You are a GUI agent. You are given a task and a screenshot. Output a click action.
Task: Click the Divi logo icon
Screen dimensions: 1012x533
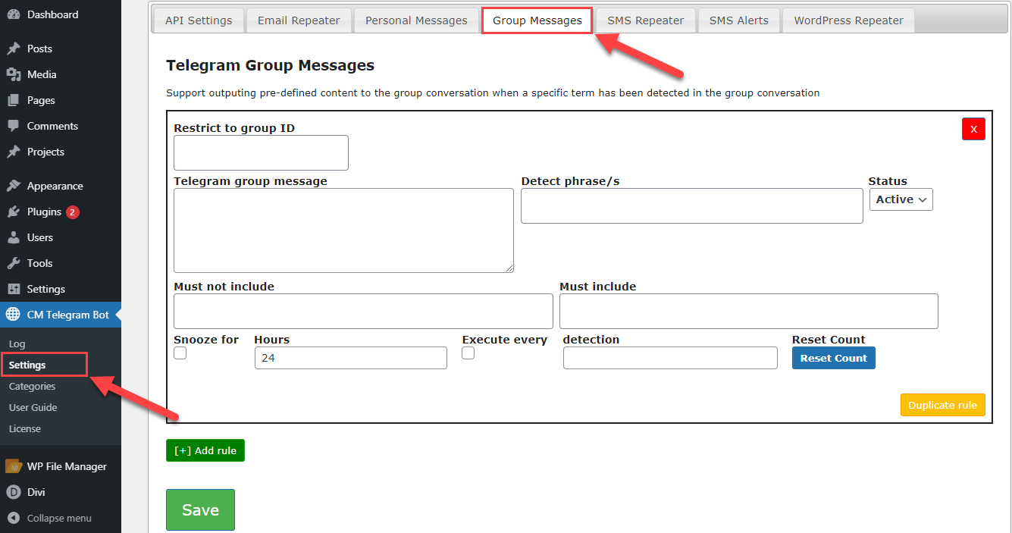coord(14,492)
